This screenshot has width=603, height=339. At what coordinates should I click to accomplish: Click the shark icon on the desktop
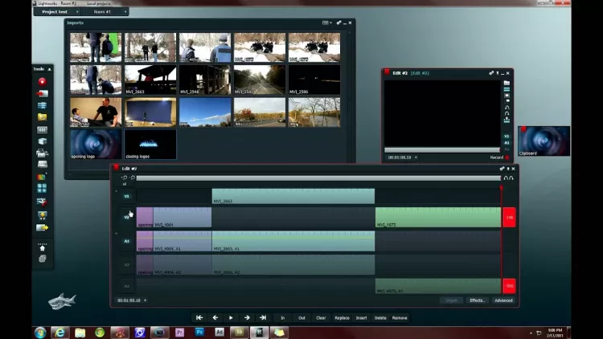(x=61, y=302)
